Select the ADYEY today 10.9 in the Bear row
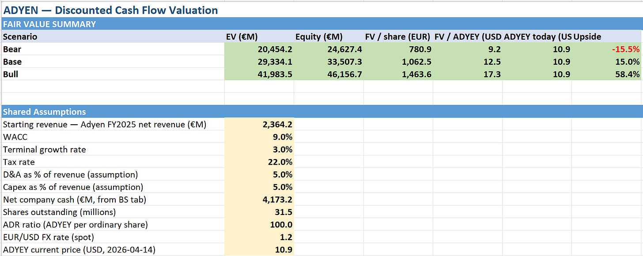The width and height of the screenshot is (643, 256). pyautogui.click(x=537, y=49)
